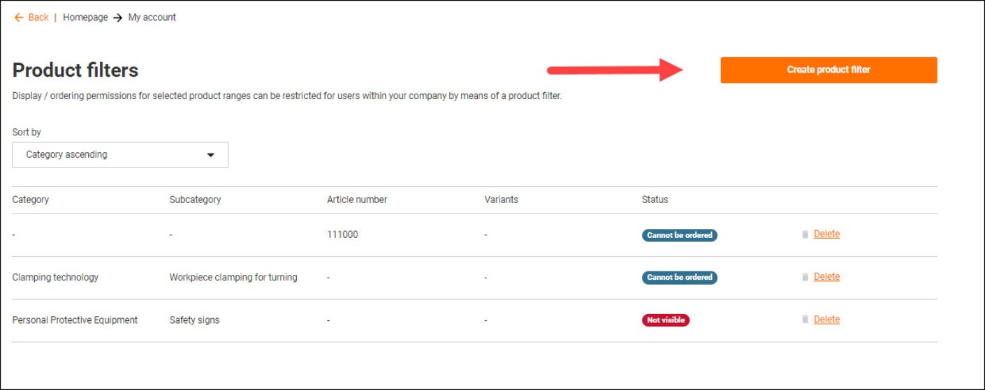Click the Not visible status badge
The height and width of the screenshot is (390, 985).
[665, 320]
